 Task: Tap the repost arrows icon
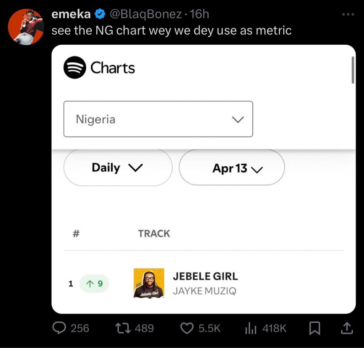tap(123, 328)
